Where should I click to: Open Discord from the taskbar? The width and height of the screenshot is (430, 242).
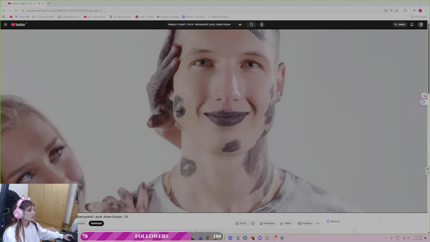tap(260, 238)
